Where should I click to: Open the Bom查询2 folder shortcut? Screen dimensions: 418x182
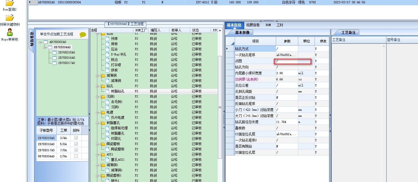click(x=10, y=3)
